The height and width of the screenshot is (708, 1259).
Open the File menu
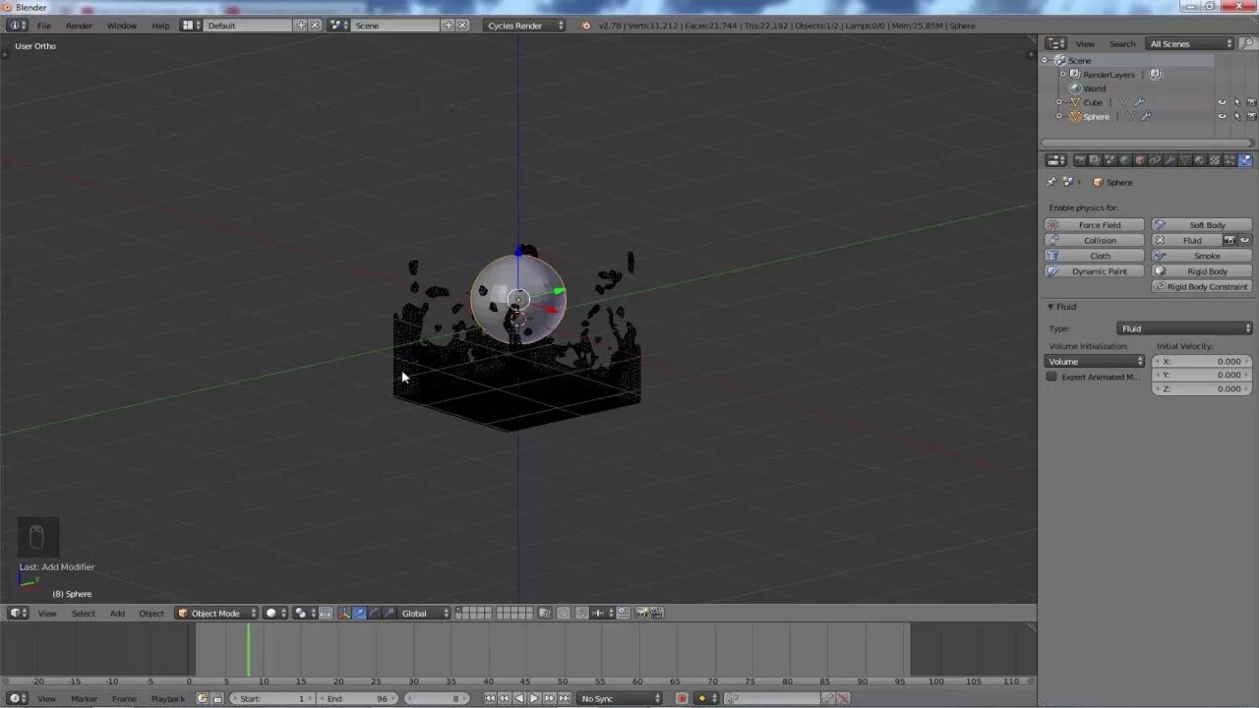coord(44,26)
